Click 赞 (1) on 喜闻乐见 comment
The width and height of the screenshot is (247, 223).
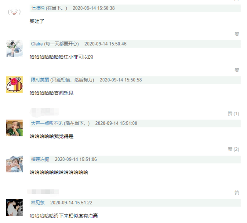click(x=234, y=114)
